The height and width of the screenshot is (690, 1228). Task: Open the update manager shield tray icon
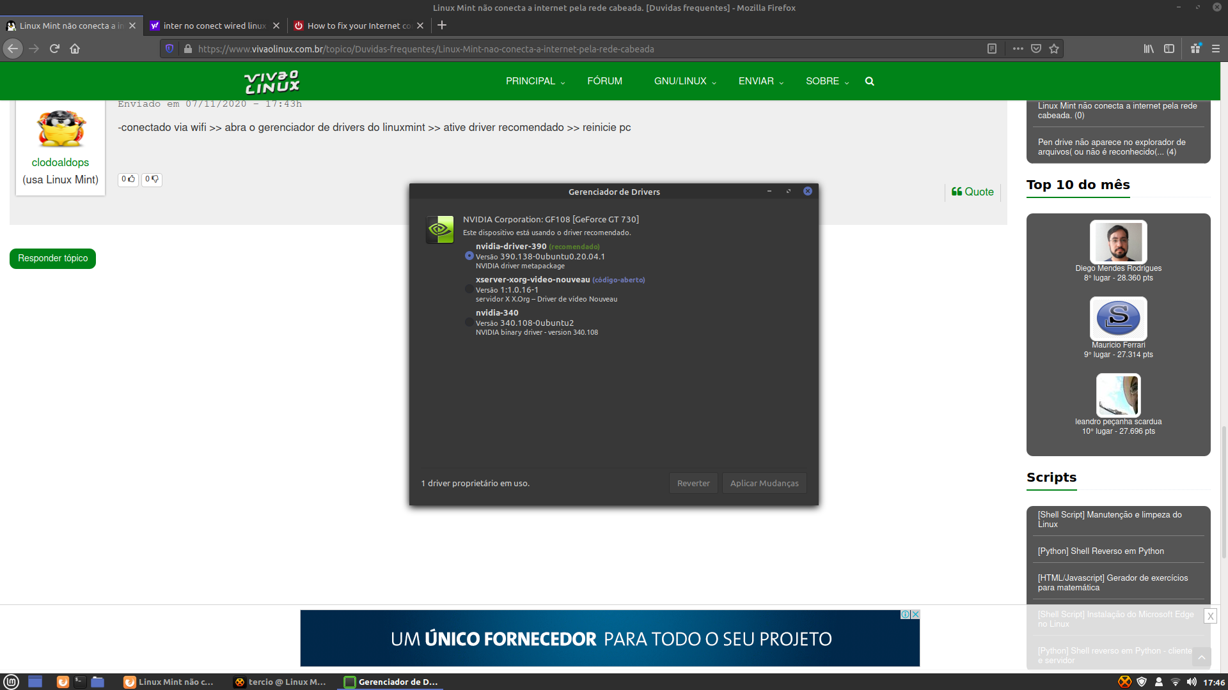tap(1142, 682)
